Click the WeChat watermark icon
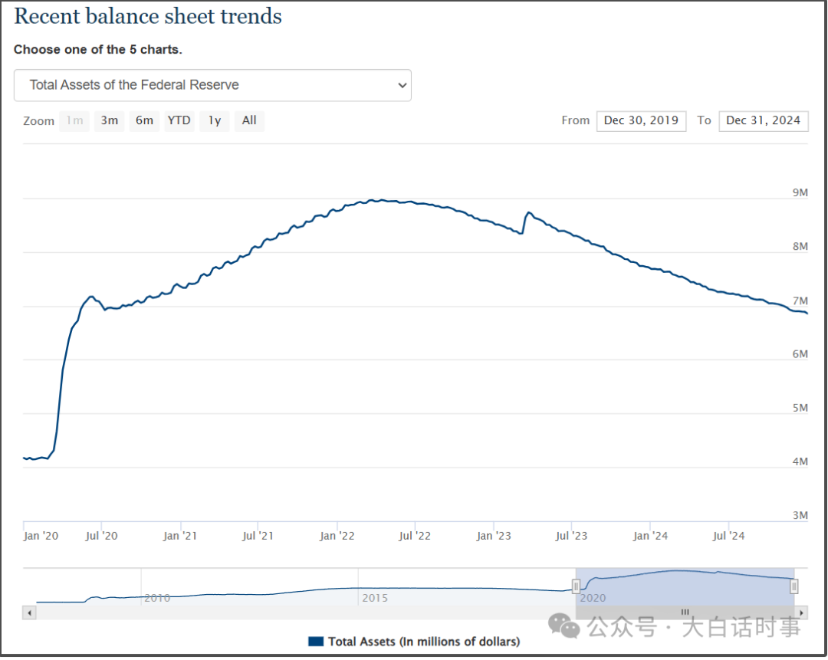This screenshot has height=660, width=828. [568, 628]
